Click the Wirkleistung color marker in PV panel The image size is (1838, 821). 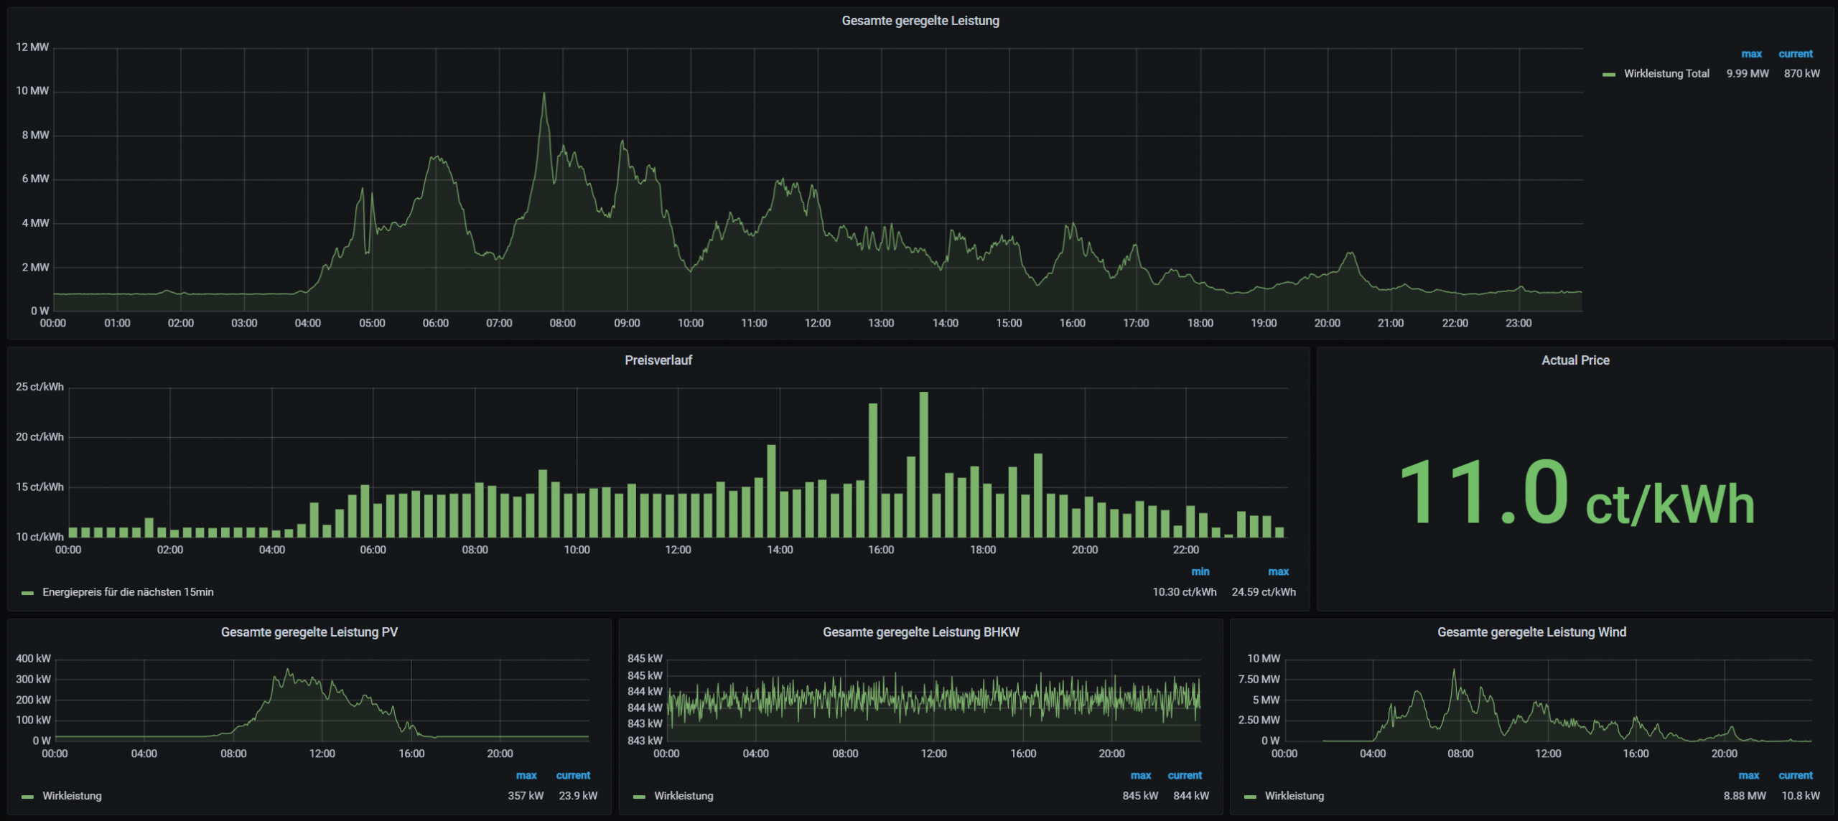27,796
